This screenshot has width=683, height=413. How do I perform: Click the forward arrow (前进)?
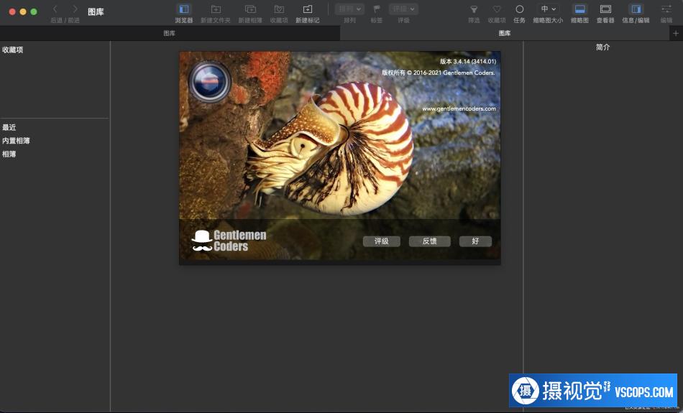(x=75, y=9)
